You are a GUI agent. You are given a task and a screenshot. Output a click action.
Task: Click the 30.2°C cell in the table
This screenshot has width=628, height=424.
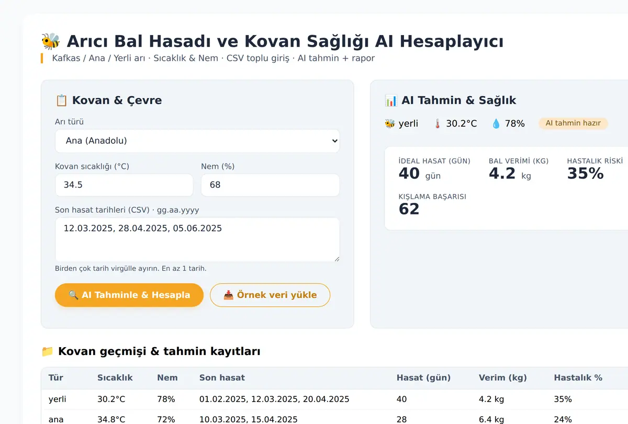tap(111, 399)
